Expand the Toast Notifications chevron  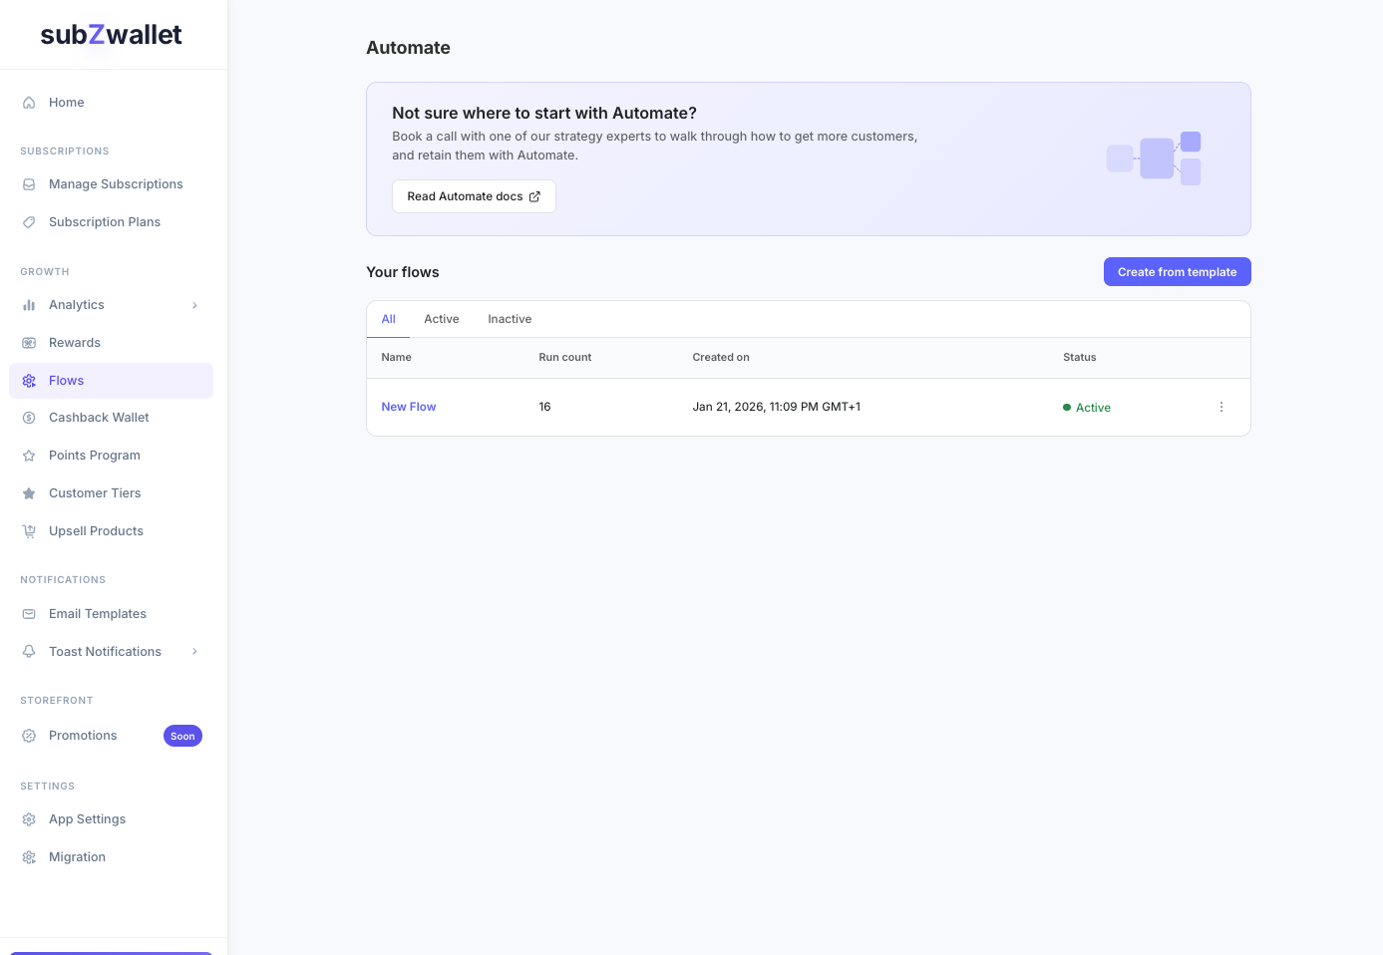pyautogui.click(x=194, y=652)
